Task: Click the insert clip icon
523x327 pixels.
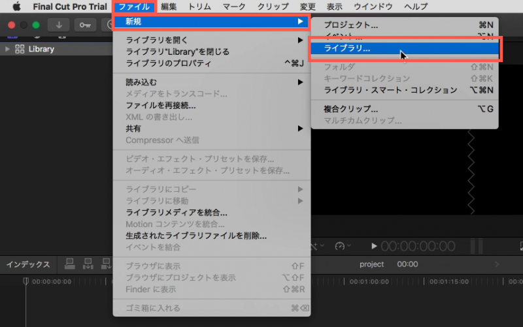Action: [88, 264]
